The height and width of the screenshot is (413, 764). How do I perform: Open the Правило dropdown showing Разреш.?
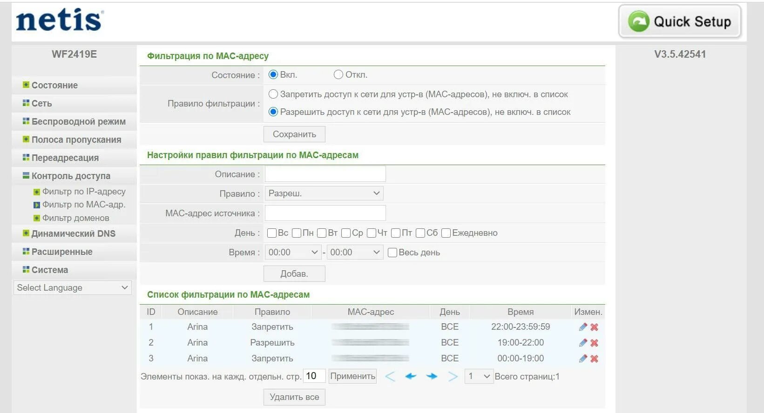click(324, 193)
